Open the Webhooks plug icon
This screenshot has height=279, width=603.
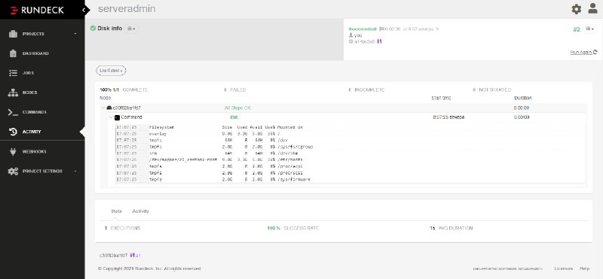click(13, 152)
